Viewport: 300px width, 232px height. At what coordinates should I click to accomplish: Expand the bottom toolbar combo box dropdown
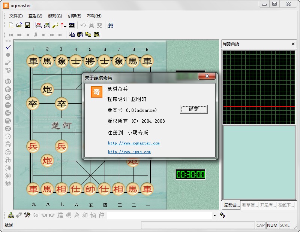point(214,216)
